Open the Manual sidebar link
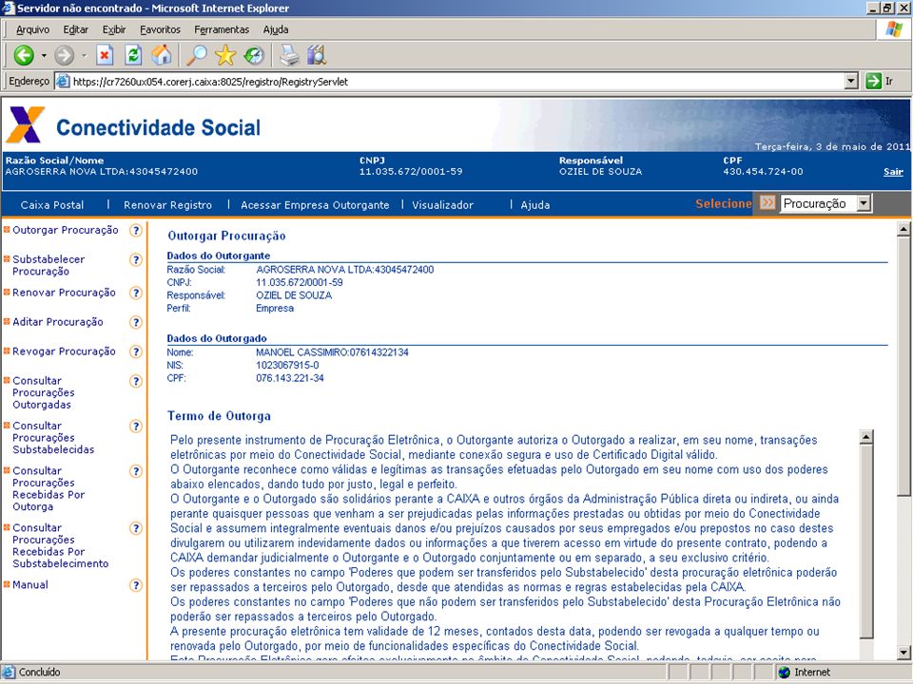913x684 pixels. (x=30, y=585)
